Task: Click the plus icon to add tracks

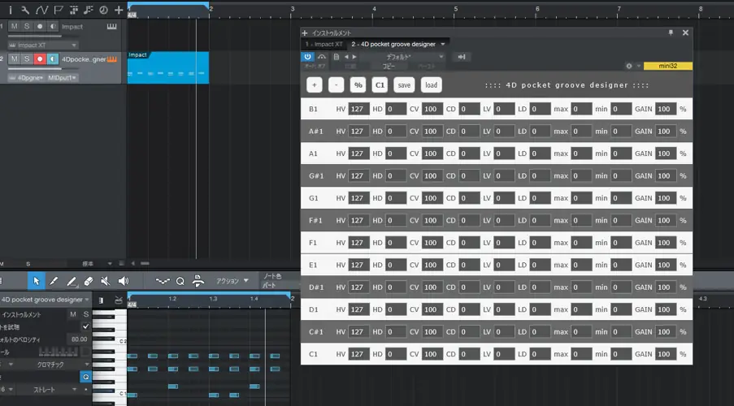Action: point(119,11)
